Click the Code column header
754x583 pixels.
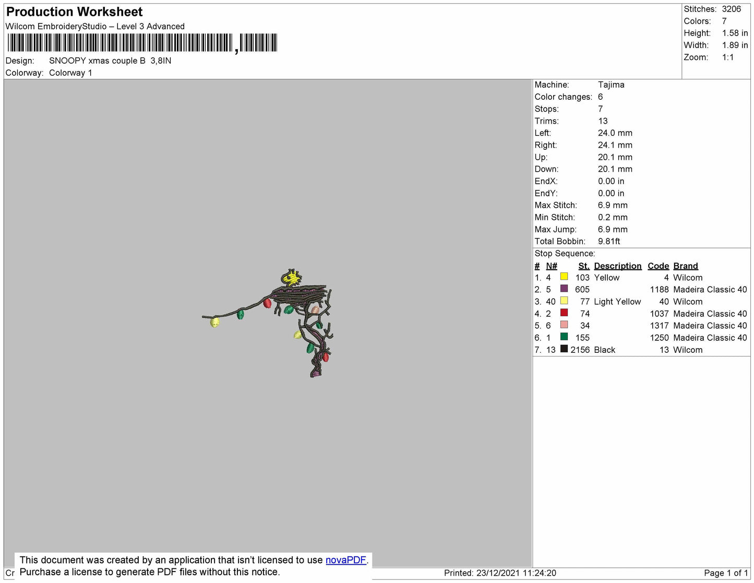coord(658,266)
